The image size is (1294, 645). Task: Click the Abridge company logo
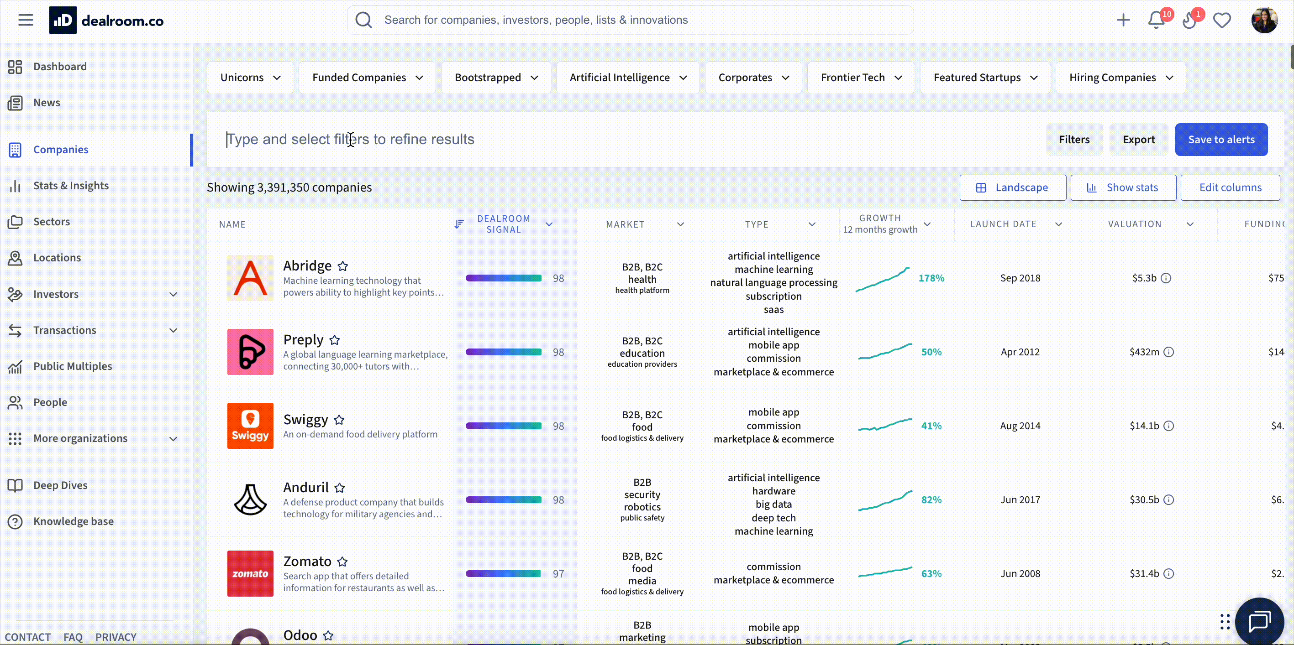250,278
